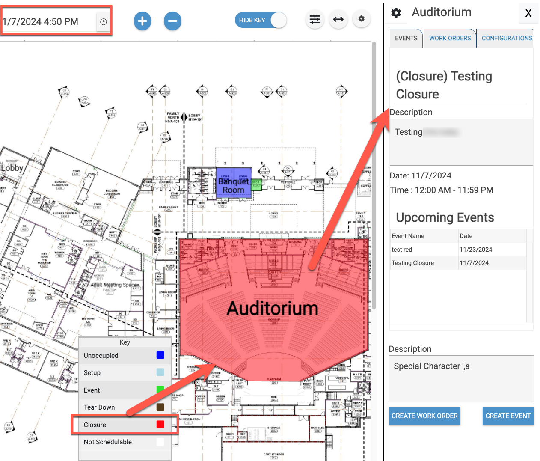Click the green Event color swatch
Image resolution: width=540 pixels, height=461 pixels.
(x=160, y=390)
